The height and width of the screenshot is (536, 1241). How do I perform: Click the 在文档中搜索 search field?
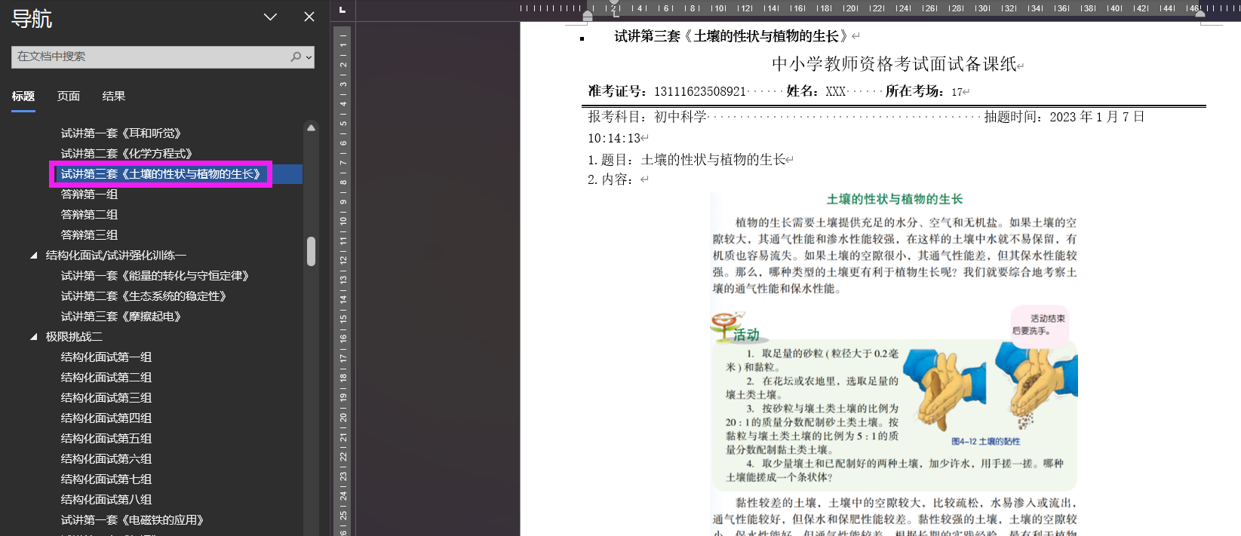click(151, 57)
